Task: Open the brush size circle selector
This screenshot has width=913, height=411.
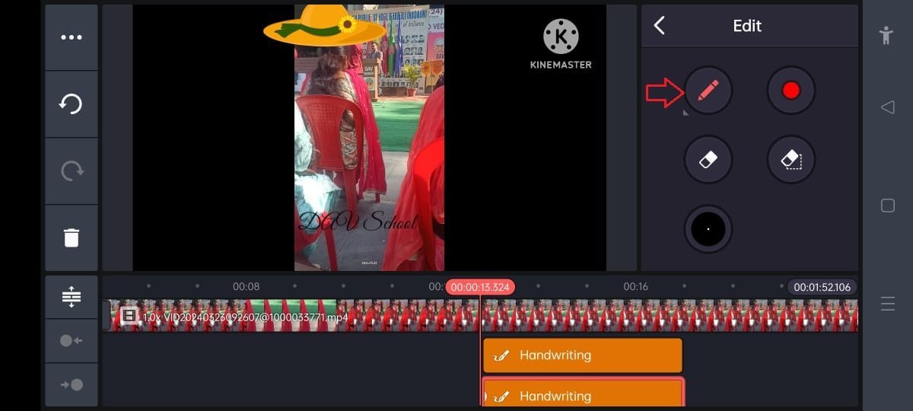Action: [x=708, y=228]
